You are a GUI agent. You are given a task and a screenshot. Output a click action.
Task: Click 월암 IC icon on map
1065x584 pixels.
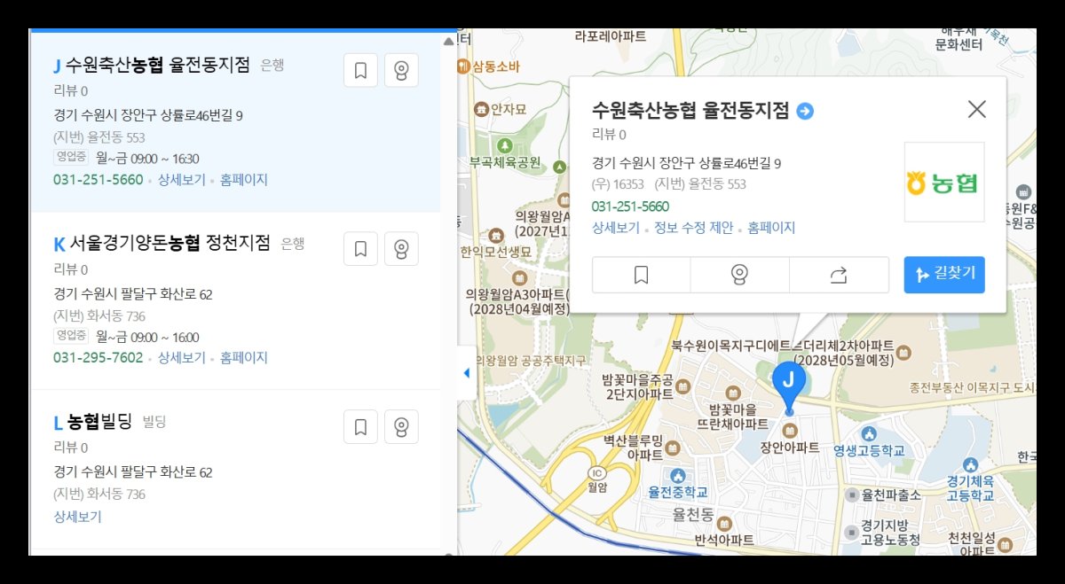(x=596, y=472)
